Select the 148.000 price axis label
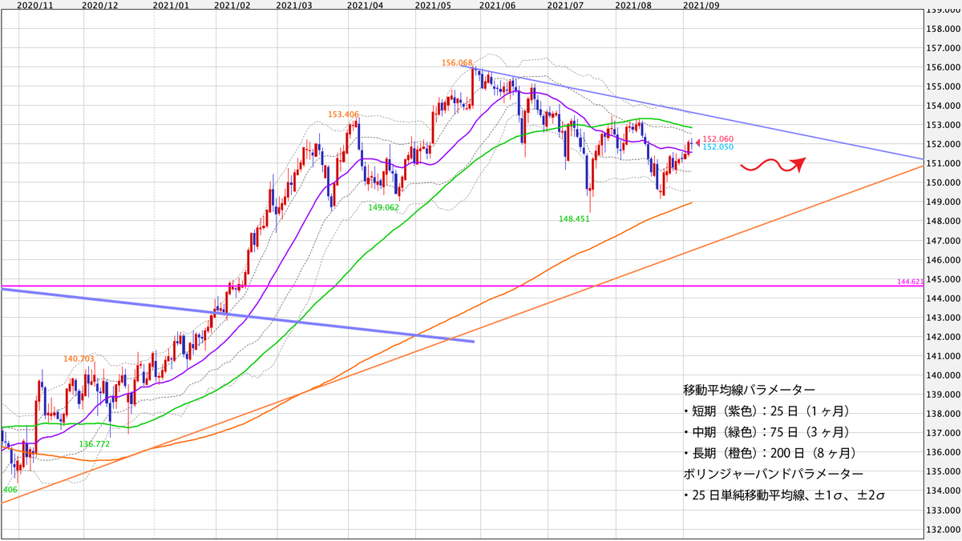This screenshot has width=962, height=541. [x=943, y=221]
